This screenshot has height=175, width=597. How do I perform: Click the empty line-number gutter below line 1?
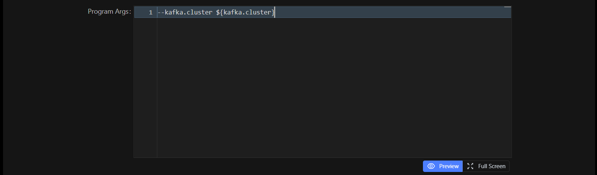point(145,87)
